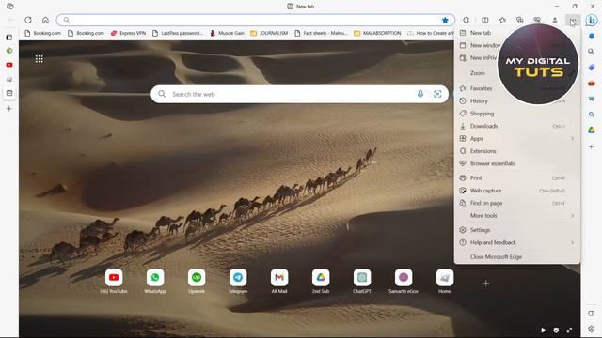Screen dimensions: 602x338
Task: Click the Refresh page icon
Action: click(x=28, y=20)
